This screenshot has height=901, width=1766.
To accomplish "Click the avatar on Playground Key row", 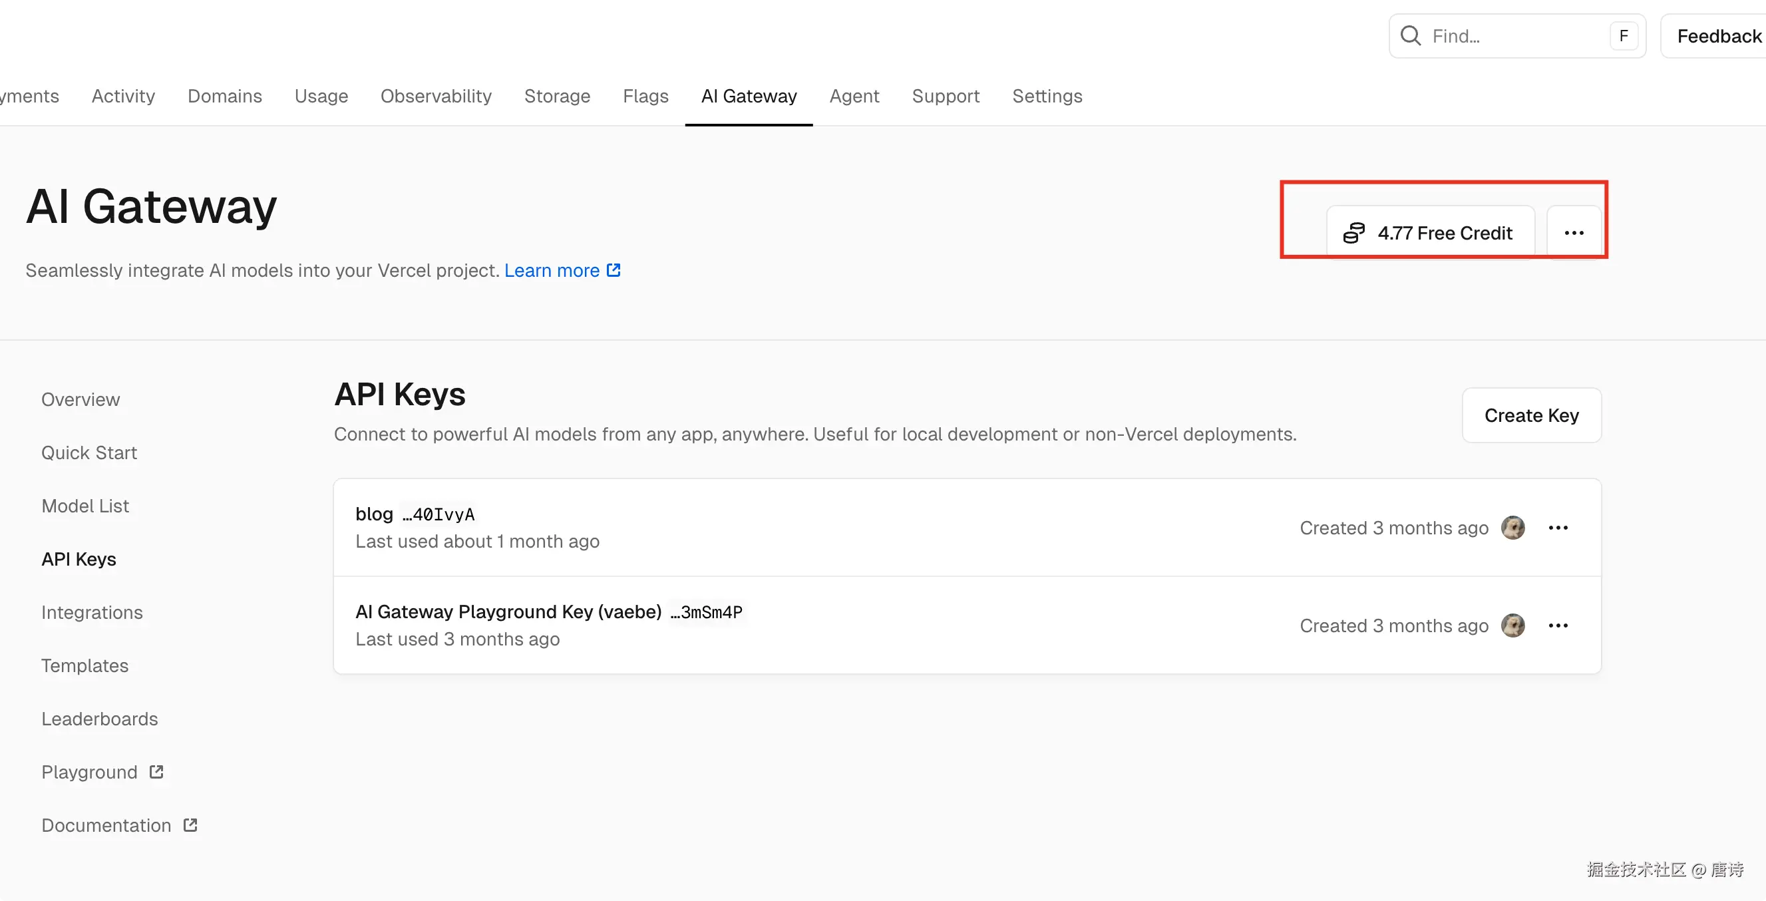I will coord(1512,626).
